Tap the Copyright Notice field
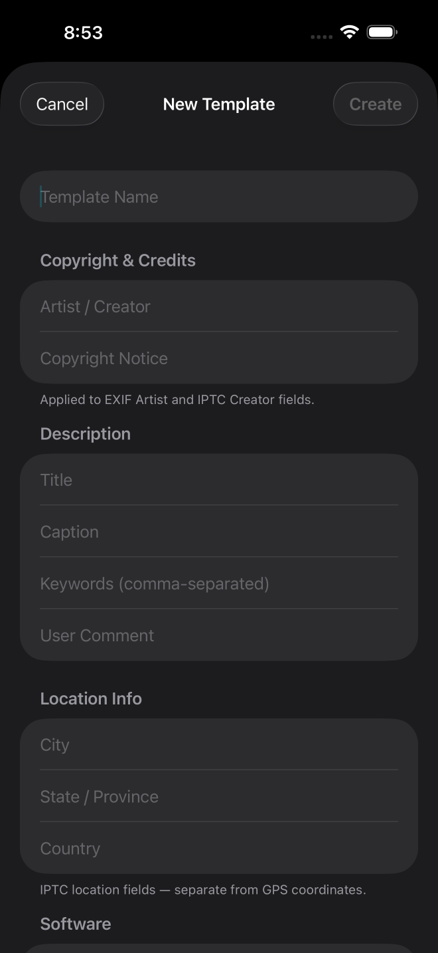438x953 pixels. [219, 358]
